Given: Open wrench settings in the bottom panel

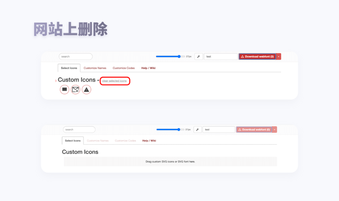Looking at the screenshot, I should tap(197, 130).
